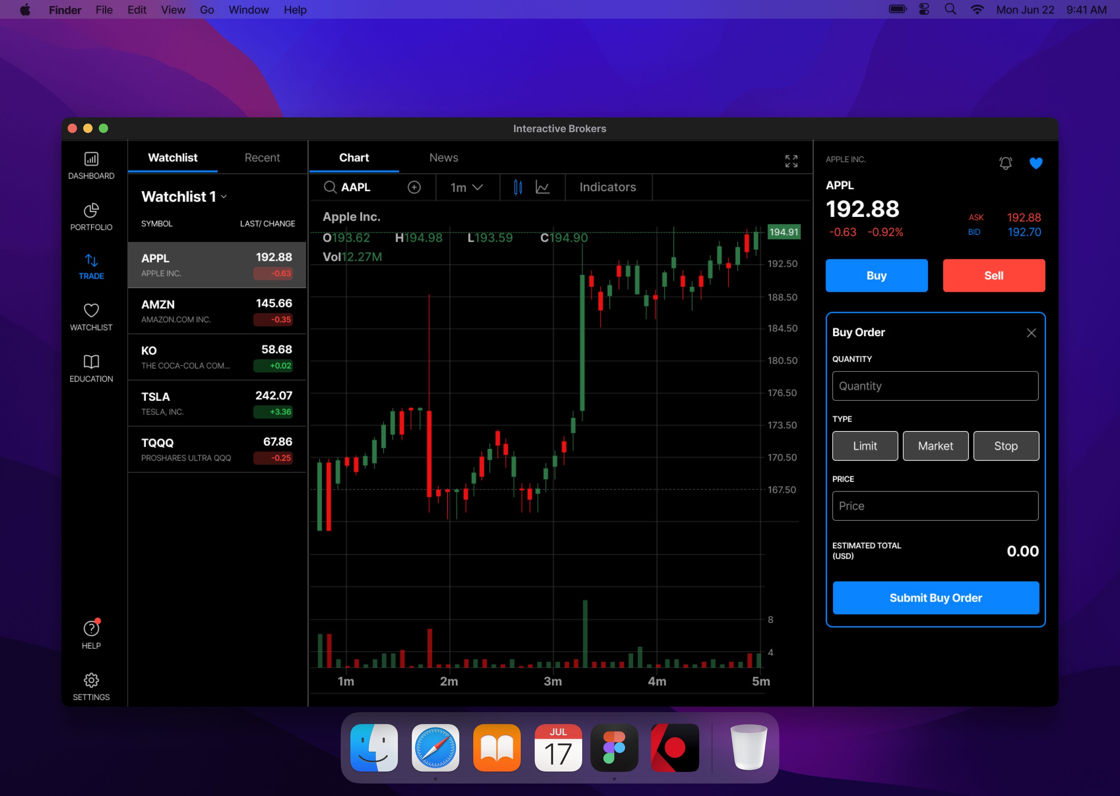Switch to the News tab
The height and width of the screenshot is (796, 1120).
click(x=443, y=157)
